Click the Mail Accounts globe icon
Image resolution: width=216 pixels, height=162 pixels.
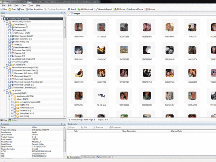pos(12,28)
